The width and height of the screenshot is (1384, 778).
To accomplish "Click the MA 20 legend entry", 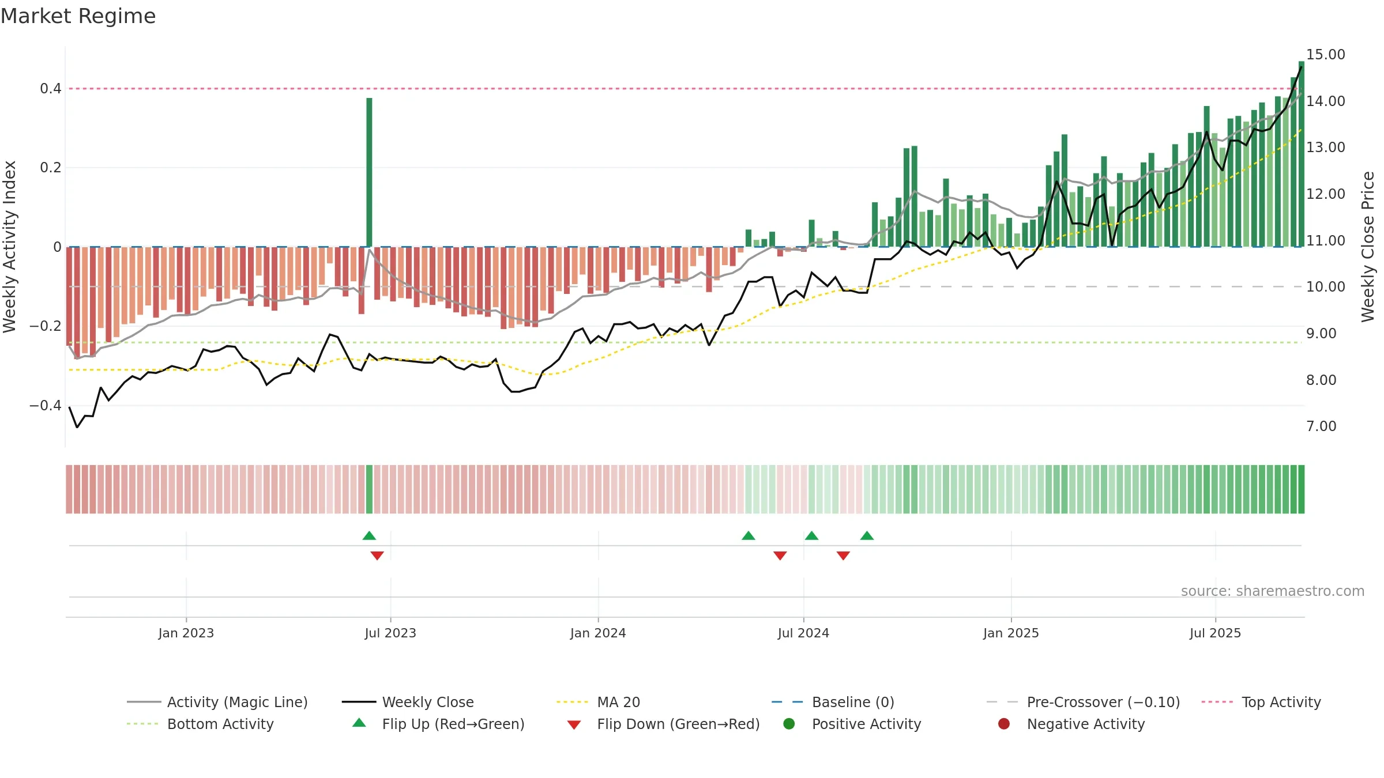I will click(598, 702).
